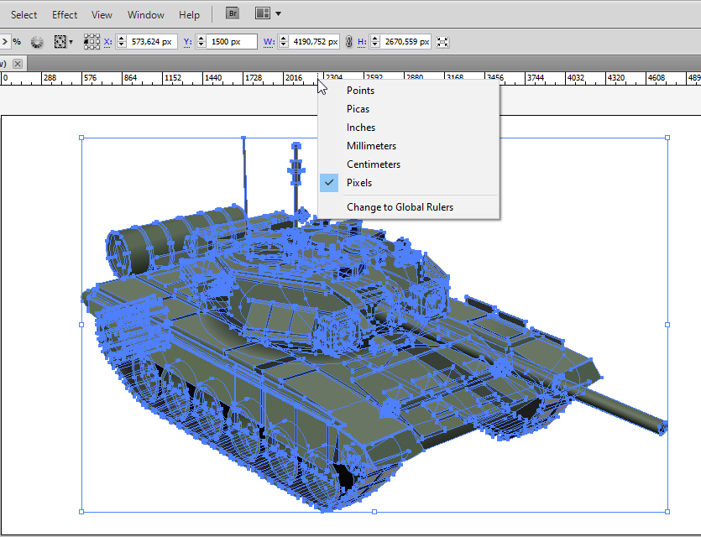Open the Effect menu
This screenshot has height=537, width=701.
click(x=65, y=14)
